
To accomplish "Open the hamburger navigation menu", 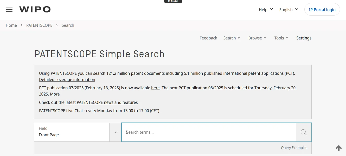I will (9, 10).
